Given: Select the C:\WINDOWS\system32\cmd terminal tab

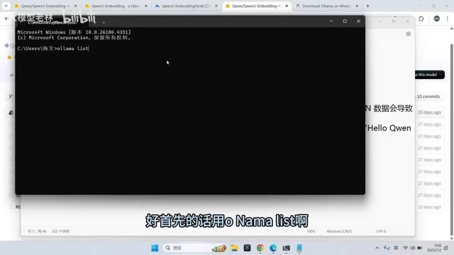Looking at the screenshot, I should tap(52, 22).
